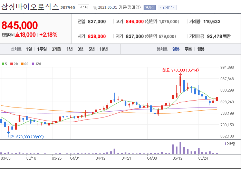Click the 최고 948,000 (05/14) high label

(x=181, y=70)
